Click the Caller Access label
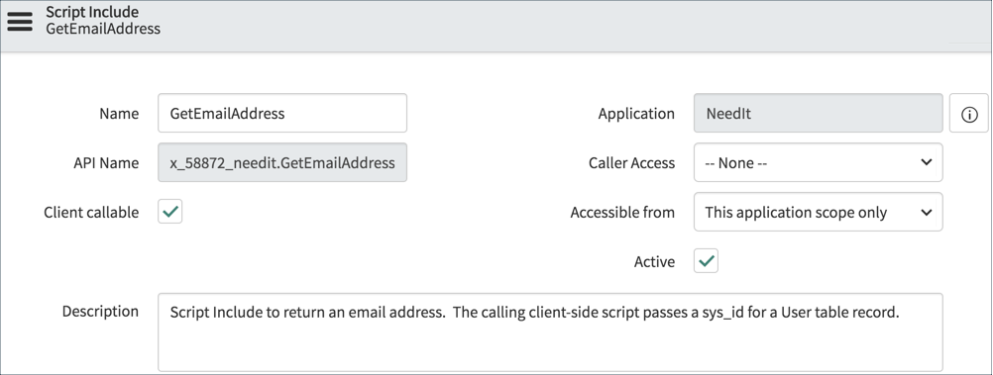 pyautogui.click(x=631, y=163)
